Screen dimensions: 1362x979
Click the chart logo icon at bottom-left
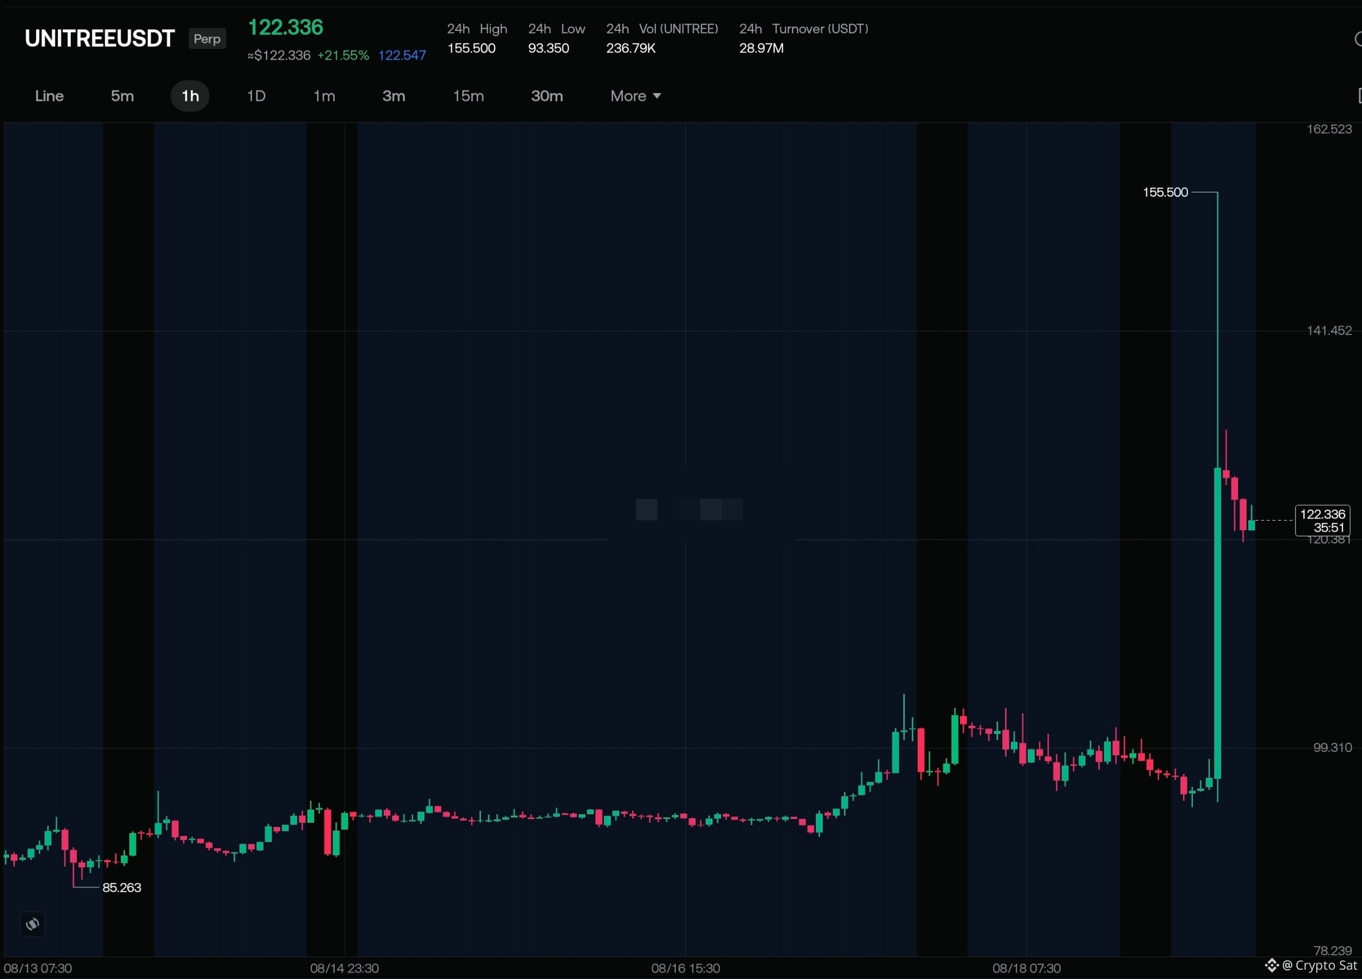click(x=32, y=924)
